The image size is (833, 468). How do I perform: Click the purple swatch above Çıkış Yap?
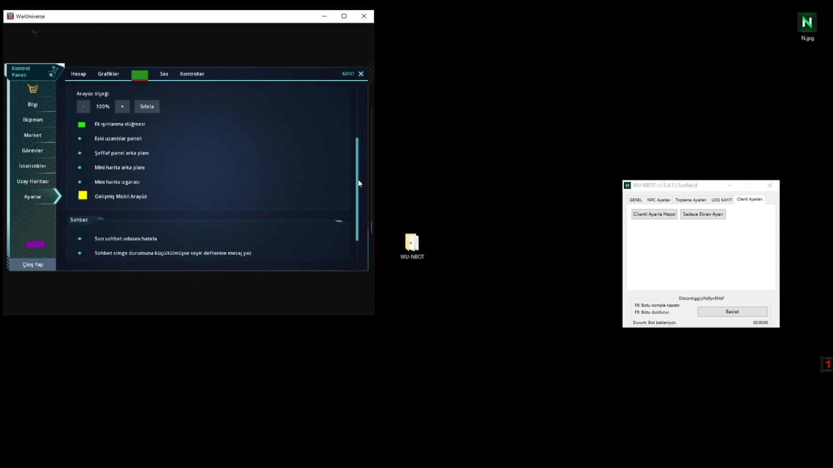tap(35, 244)
